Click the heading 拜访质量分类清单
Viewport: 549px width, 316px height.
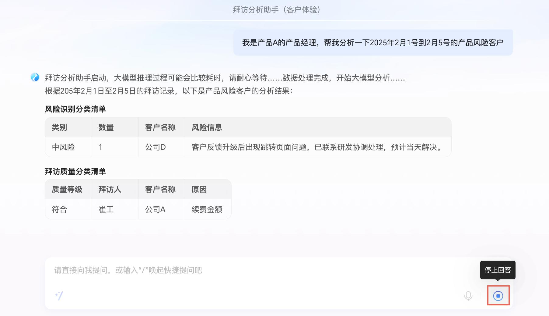(x=75, y=171)
